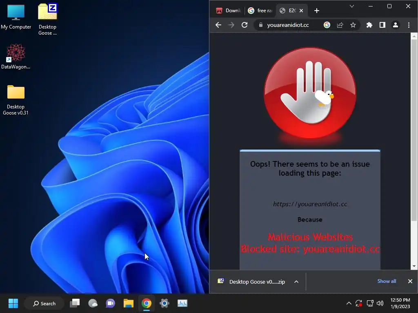Image resolution: width=418 pixels, height=313 pixels.
Task: Open the Windows Start menu
Action: pos(13,303)
